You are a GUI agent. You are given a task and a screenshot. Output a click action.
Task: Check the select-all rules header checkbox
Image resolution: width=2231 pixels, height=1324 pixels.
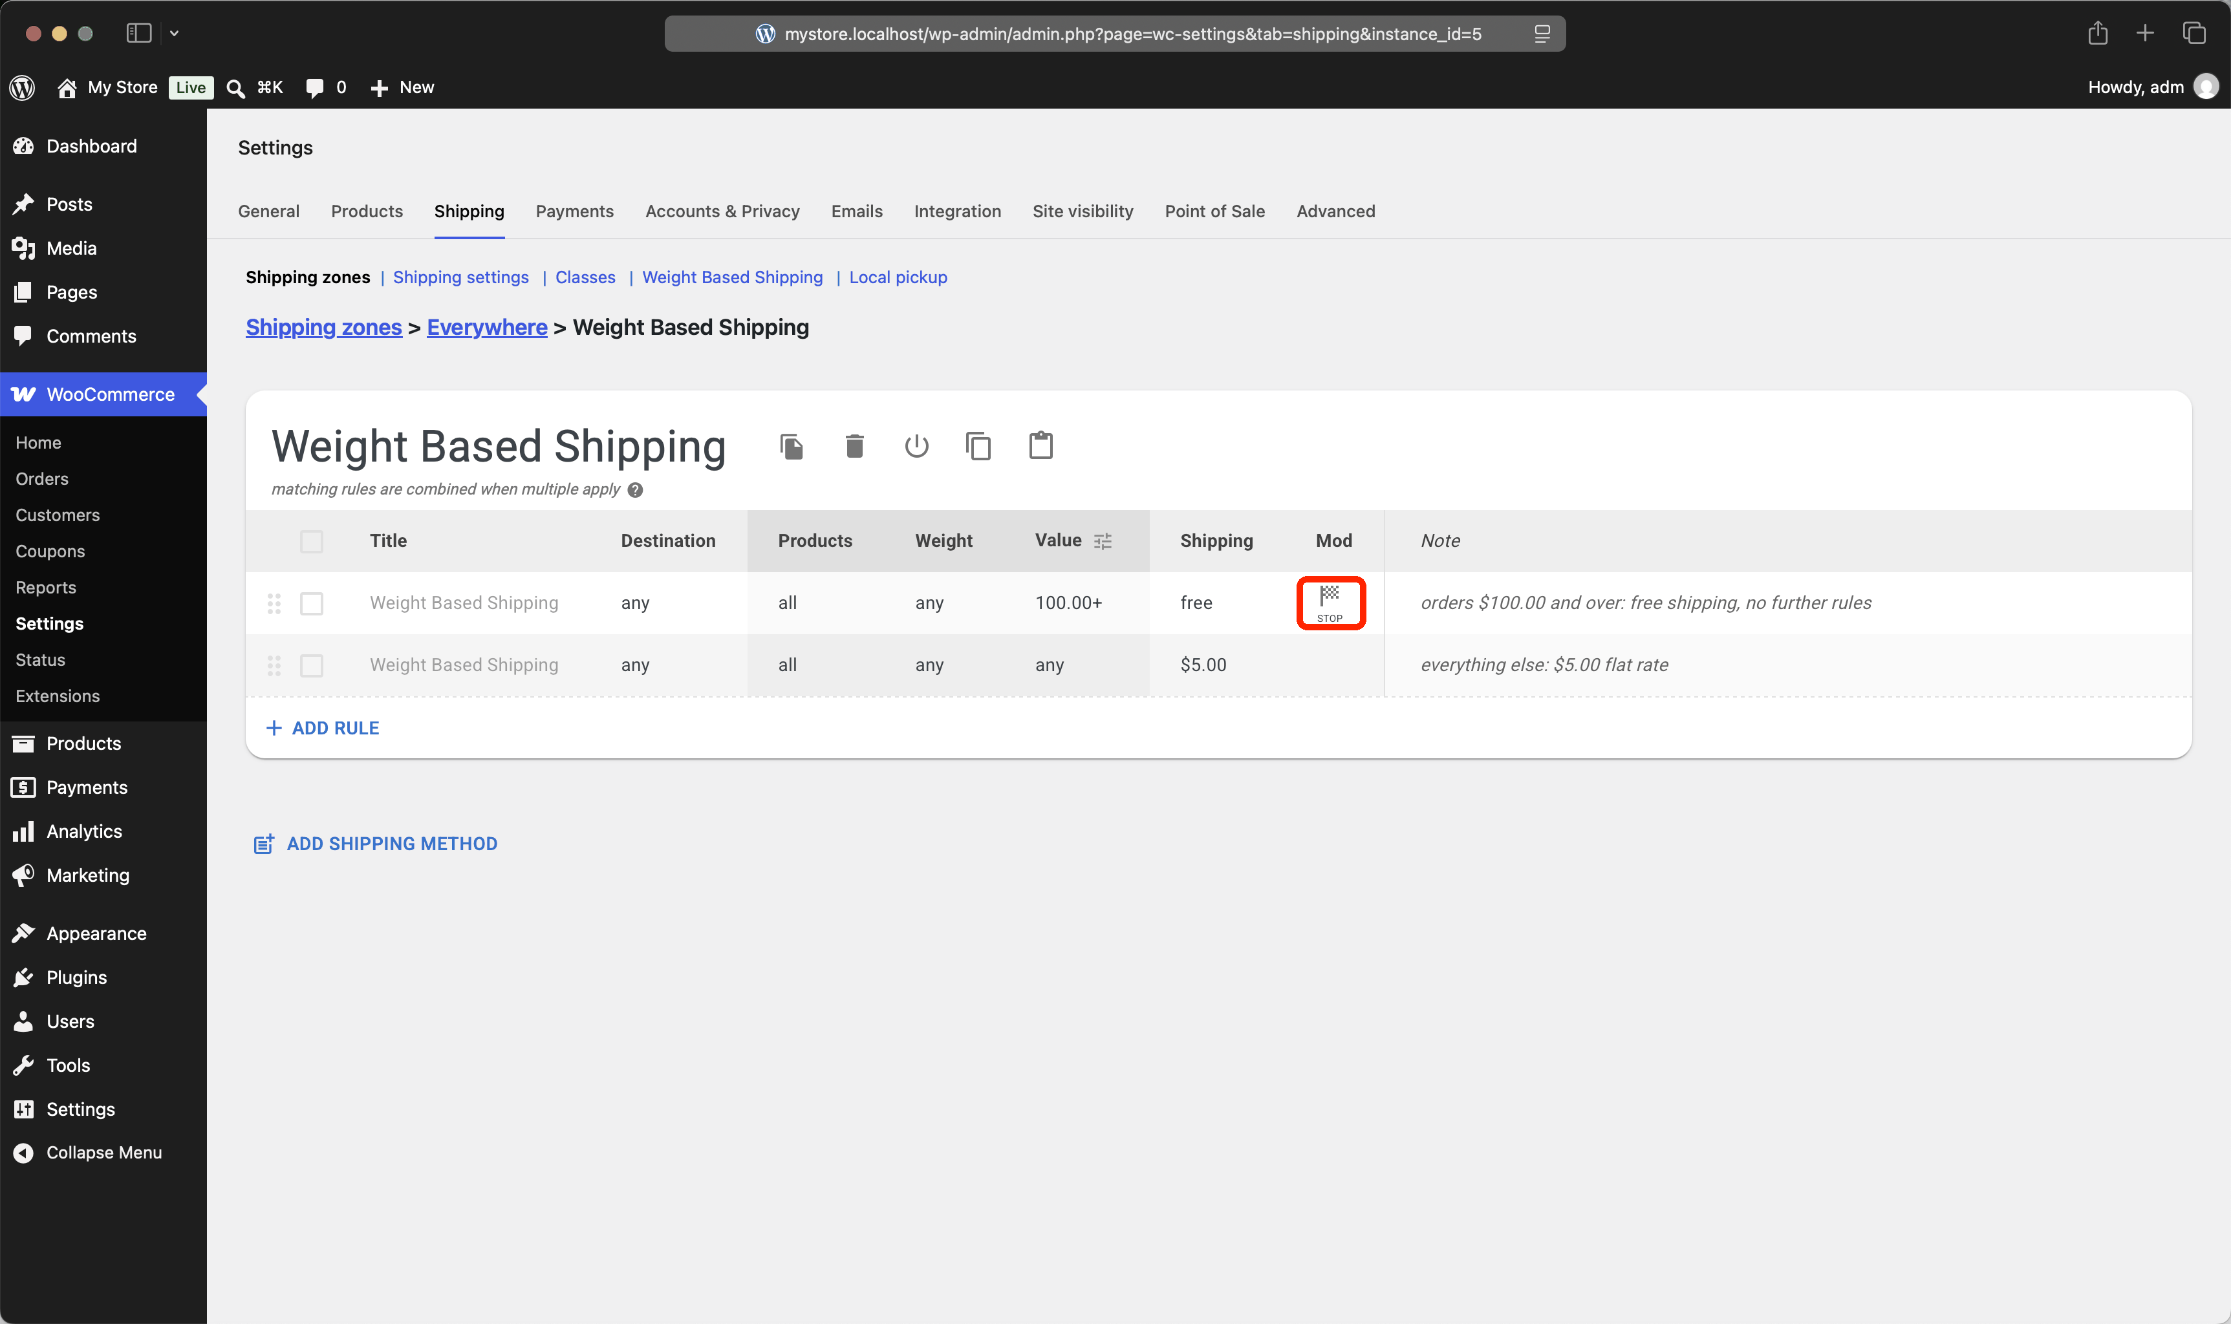[x=312, y=542]
